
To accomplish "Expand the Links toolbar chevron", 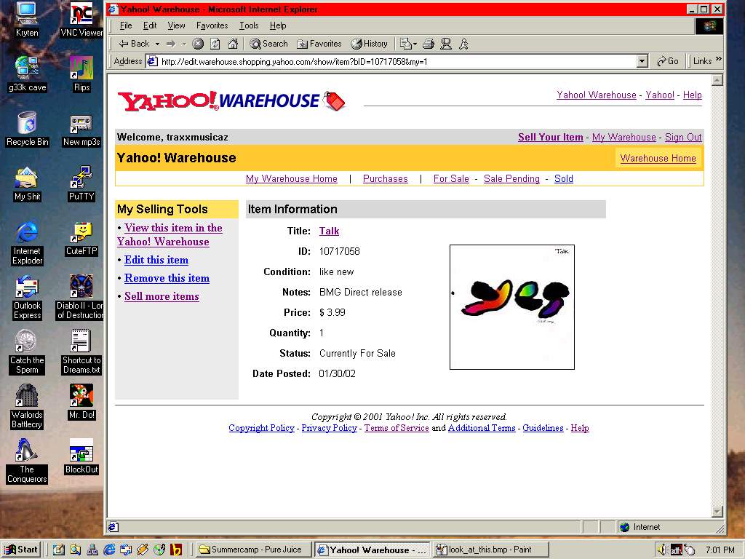I will click(x=718, y=59).
